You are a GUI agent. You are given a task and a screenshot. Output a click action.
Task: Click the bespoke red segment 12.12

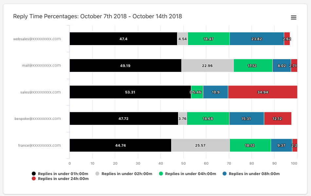coord(277,119)
